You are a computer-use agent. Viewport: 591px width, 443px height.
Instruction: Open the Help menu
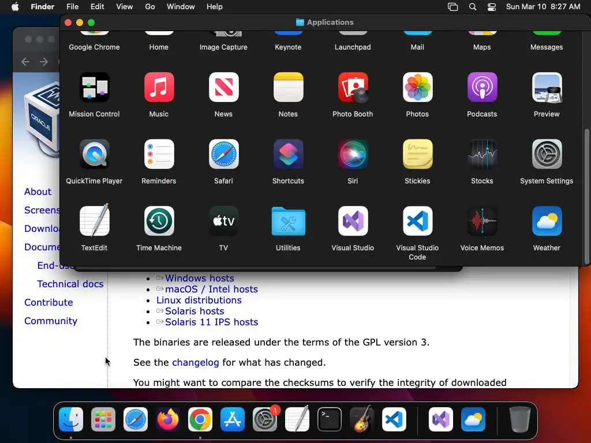click(215, 7)
